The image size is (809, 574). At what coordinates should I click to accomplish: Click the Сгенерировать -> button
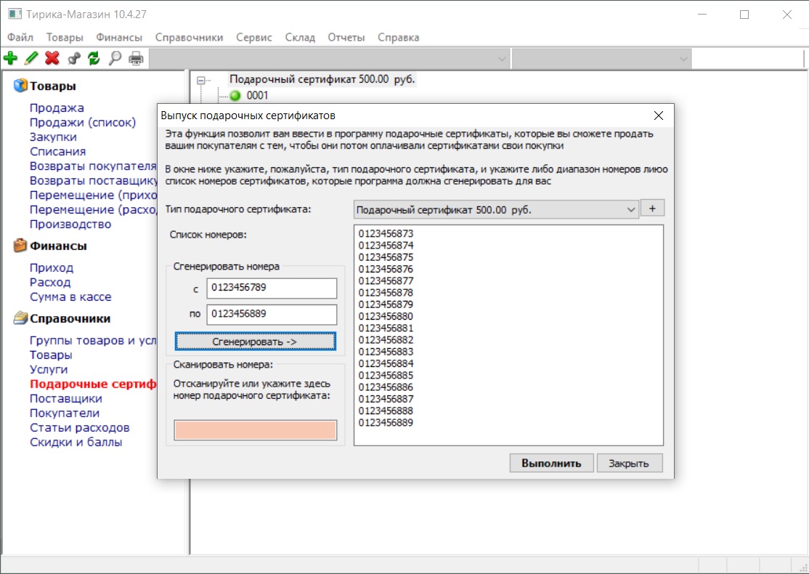point(256,341)
